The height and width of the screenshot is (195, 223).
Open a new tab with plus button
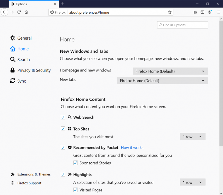63,4
